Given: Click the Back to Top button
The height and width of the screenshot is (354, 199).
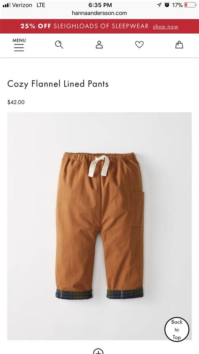Looking at the screenshot, I should click(x=177, y=330).
